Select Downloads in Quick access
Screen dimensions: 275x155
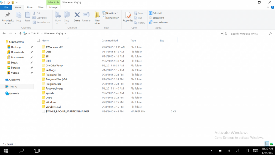point(17,52)
